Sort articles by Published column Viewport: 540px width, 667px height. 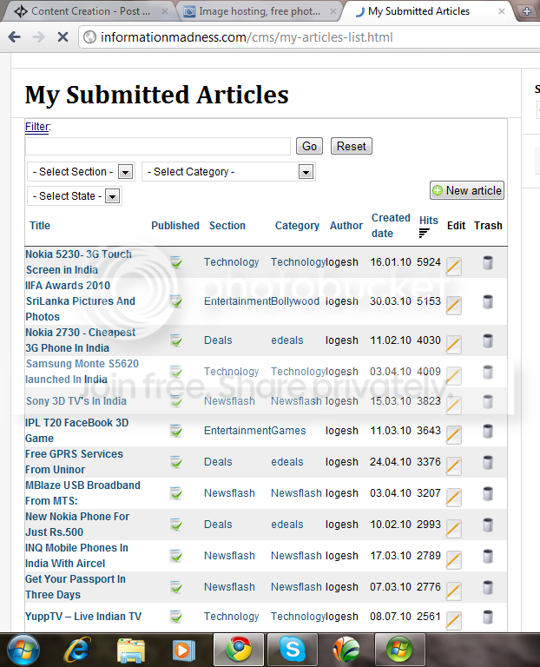point(175,226)
